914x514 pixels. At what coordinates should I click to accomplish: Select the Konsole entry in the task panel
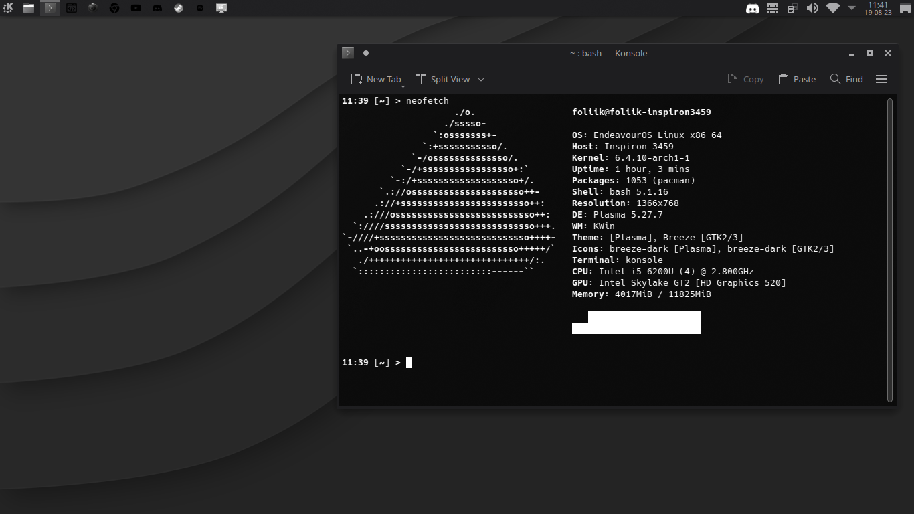tap(50, 8)
